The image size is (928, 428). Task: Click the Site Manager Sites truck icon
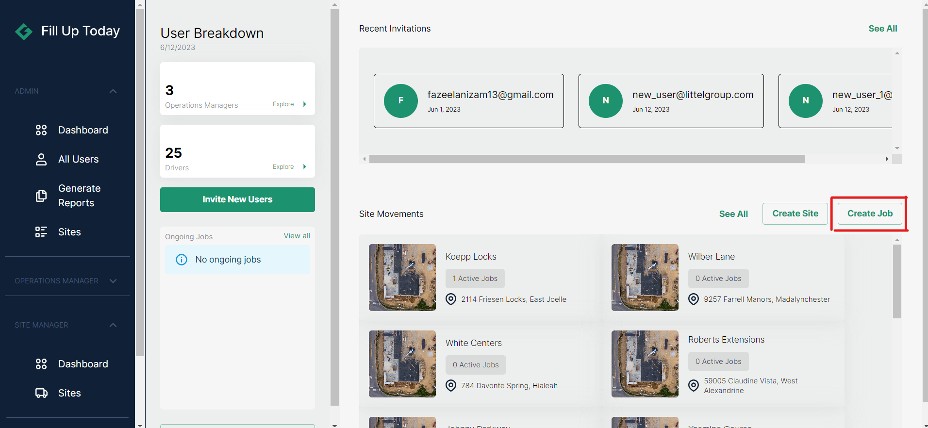click(x=41, y=393)
